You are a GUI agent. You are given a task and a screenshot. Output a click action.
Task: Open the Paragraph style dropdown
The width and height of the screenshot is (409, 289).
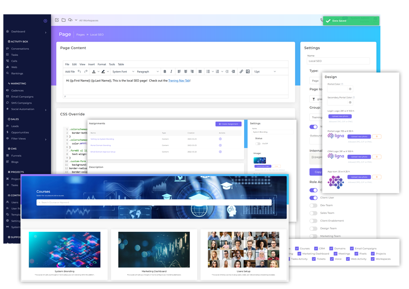pos(147,72)
